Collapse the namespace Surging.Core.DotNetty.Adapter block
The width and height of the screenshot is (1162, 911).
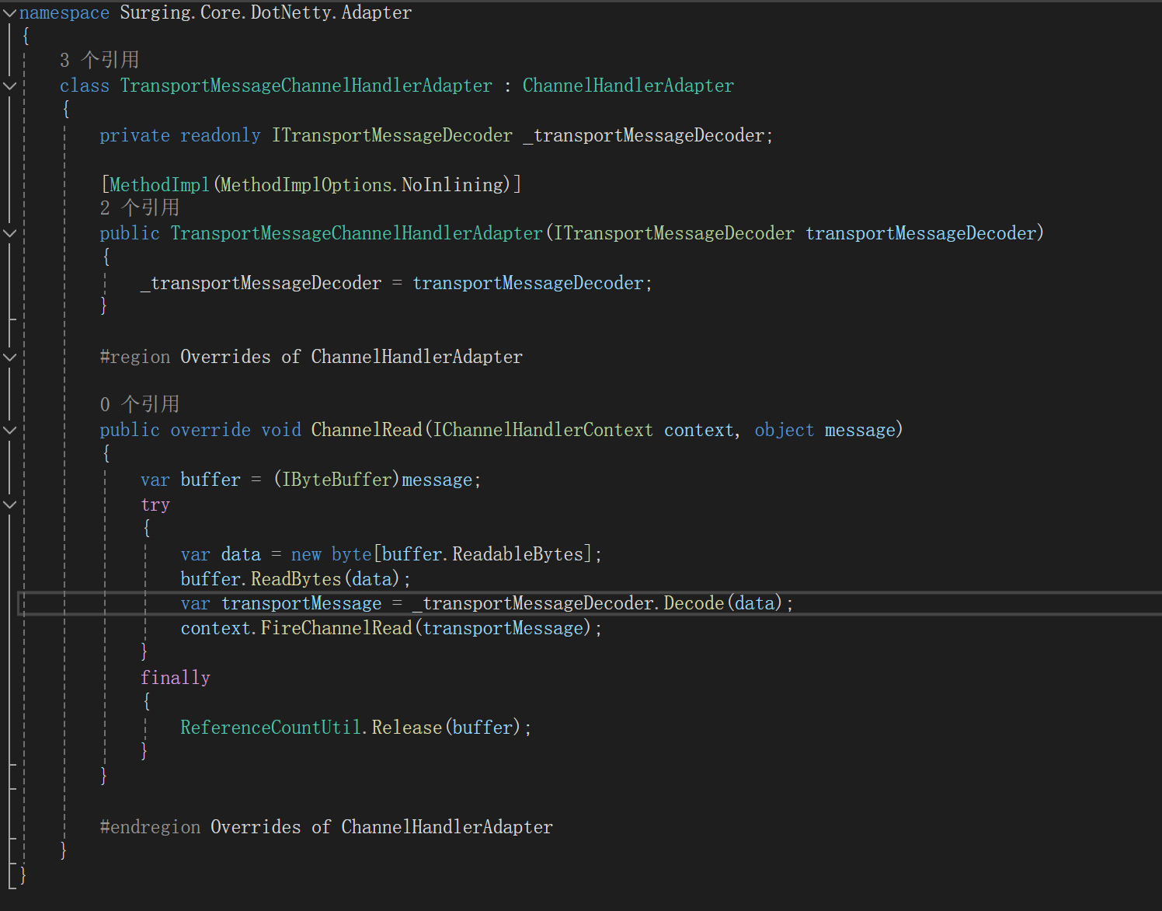click(10, 13)
